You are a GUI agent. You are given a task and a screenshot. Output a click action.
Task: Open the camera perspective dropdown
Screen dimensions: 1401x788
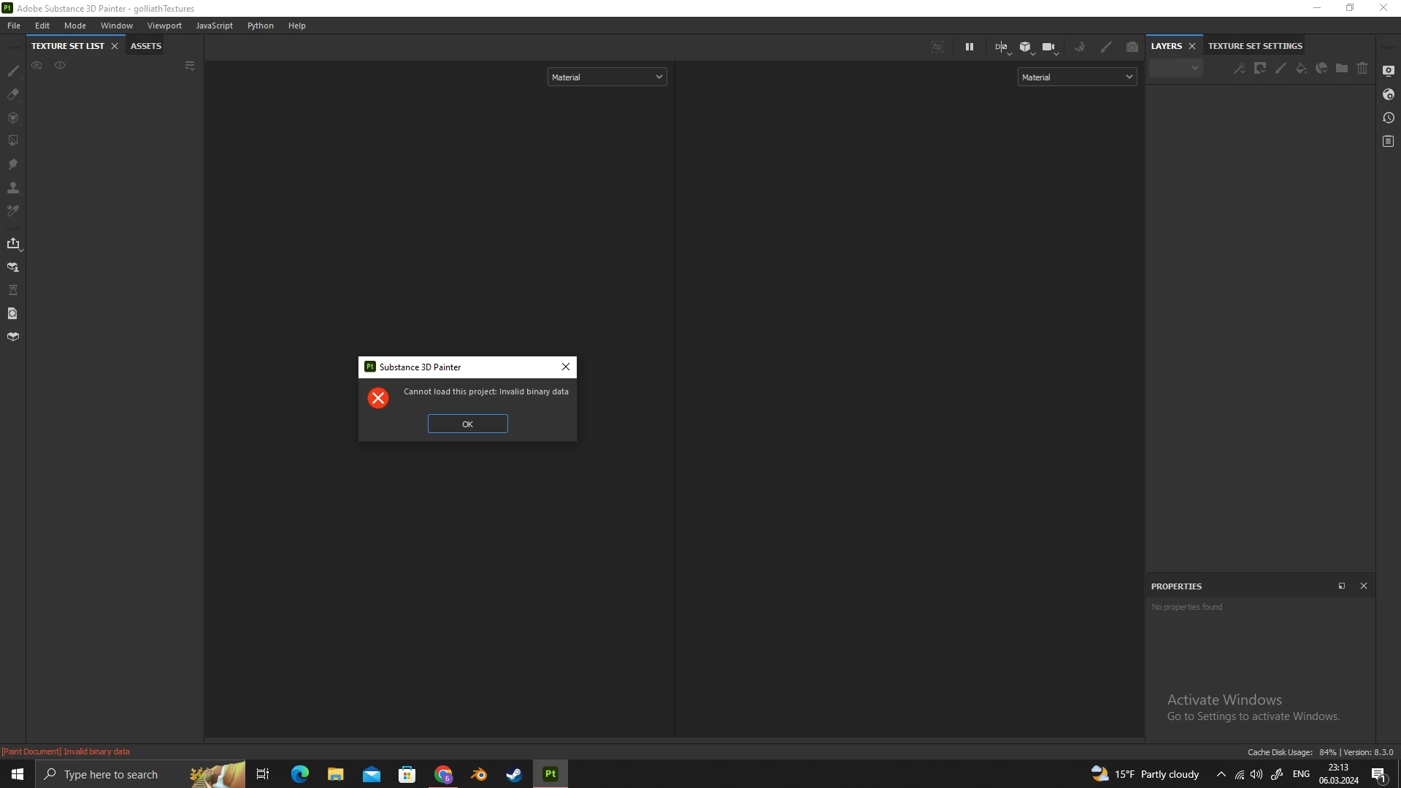point(1050,47)
